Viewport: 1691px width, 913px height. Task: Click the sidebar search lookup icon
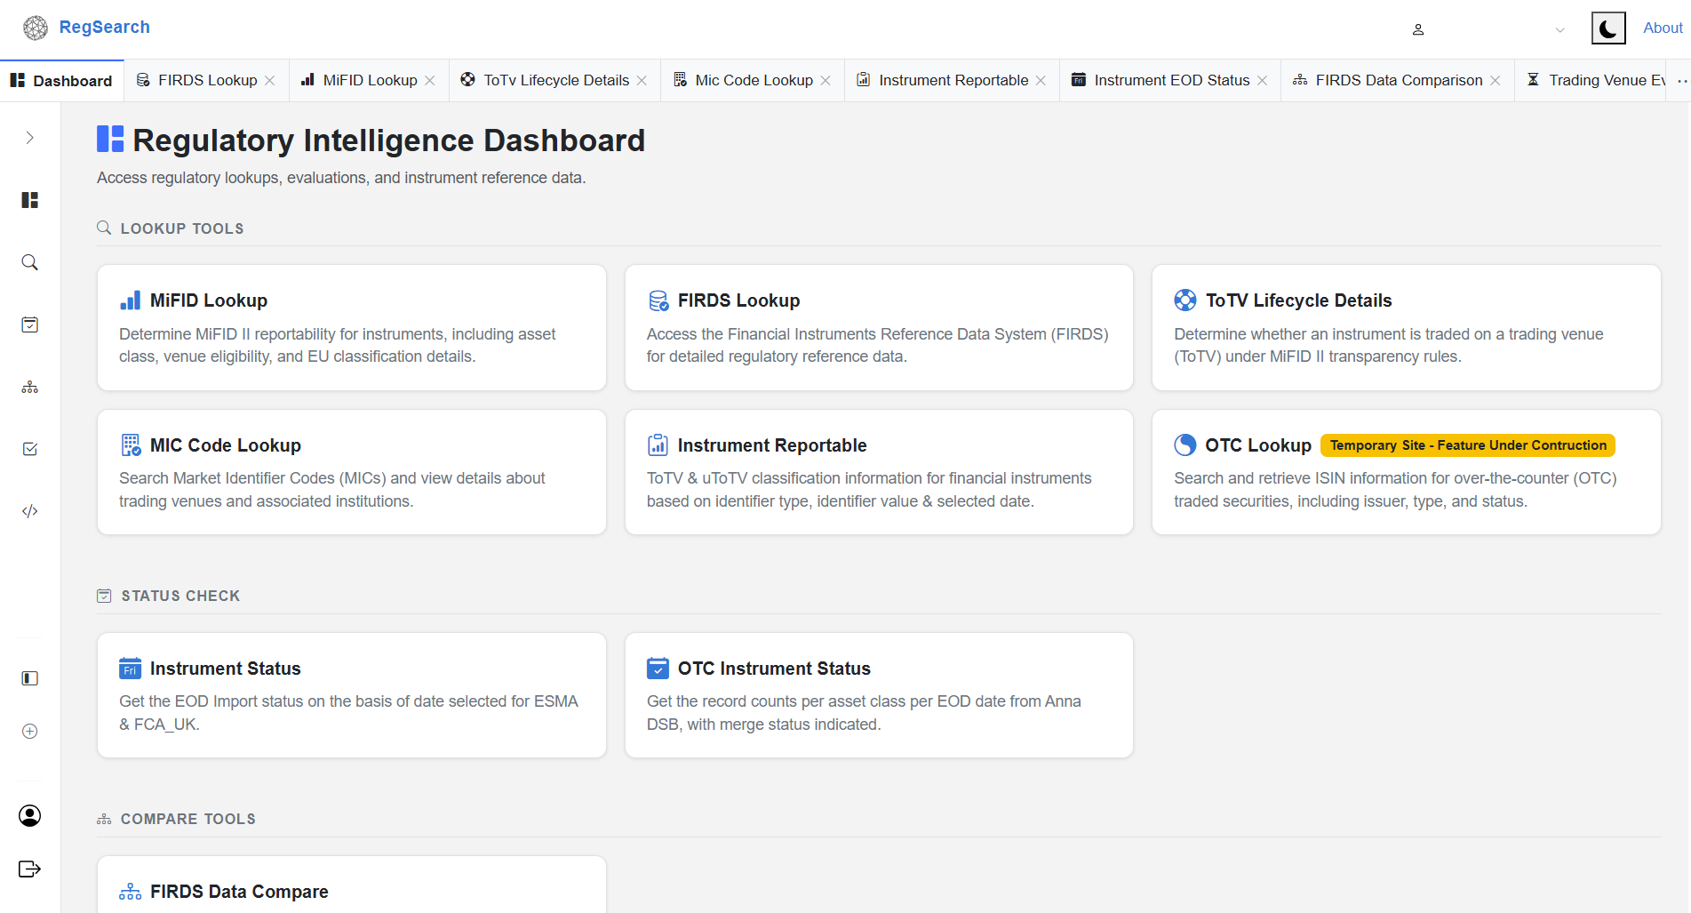(x=30, y=262)
